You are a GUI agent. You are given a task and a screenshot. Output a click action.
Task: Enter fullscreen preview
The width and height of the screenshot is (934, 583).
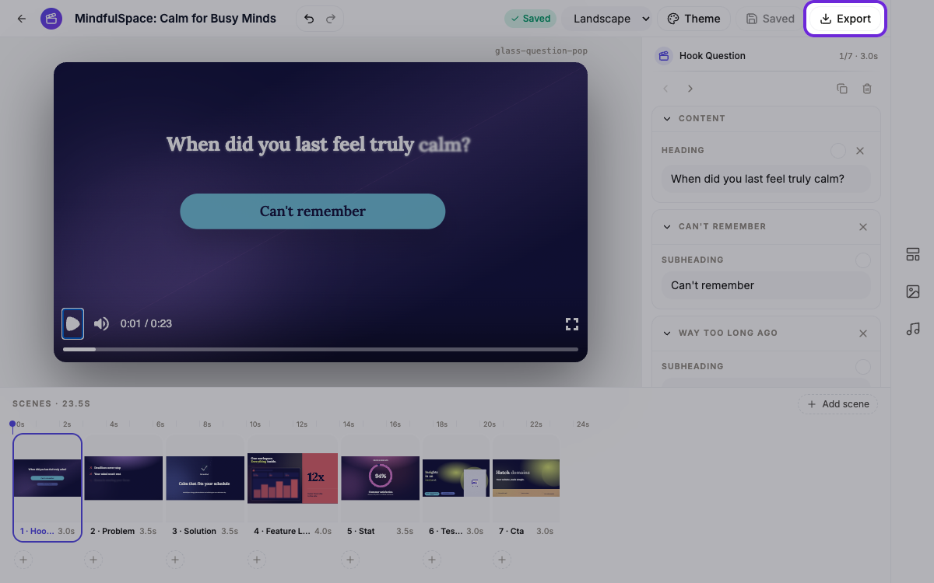point(571,324)
